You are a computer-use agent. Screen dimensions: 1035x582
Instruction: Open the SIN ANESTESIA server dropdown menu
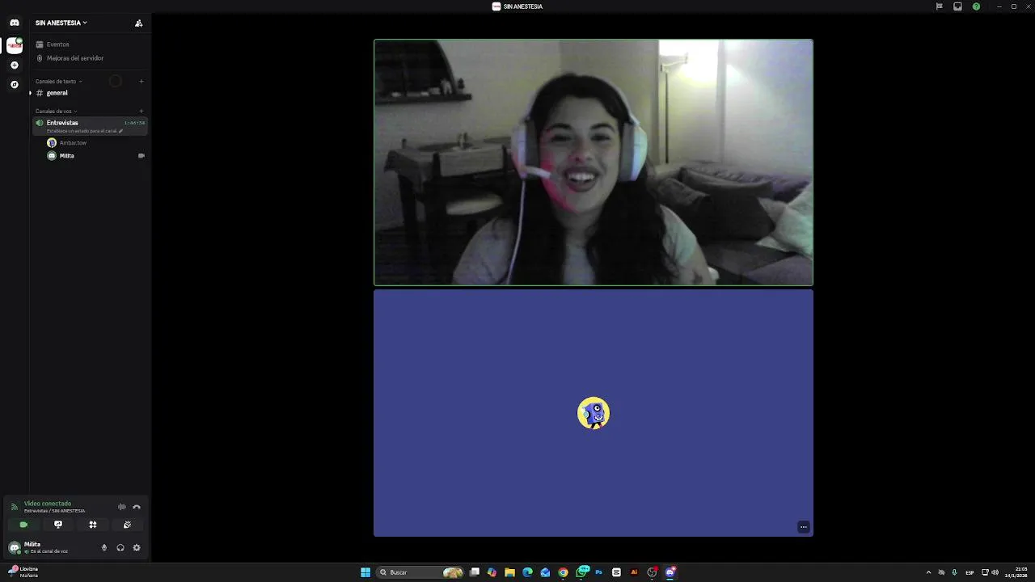[61, 23]
